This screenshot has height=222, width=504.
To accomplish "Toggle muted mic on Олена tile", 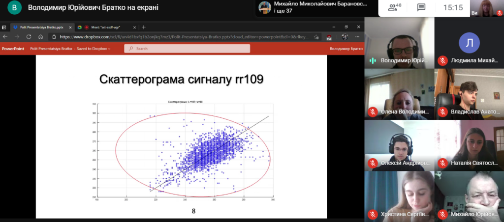I will [x=373, y=111].
